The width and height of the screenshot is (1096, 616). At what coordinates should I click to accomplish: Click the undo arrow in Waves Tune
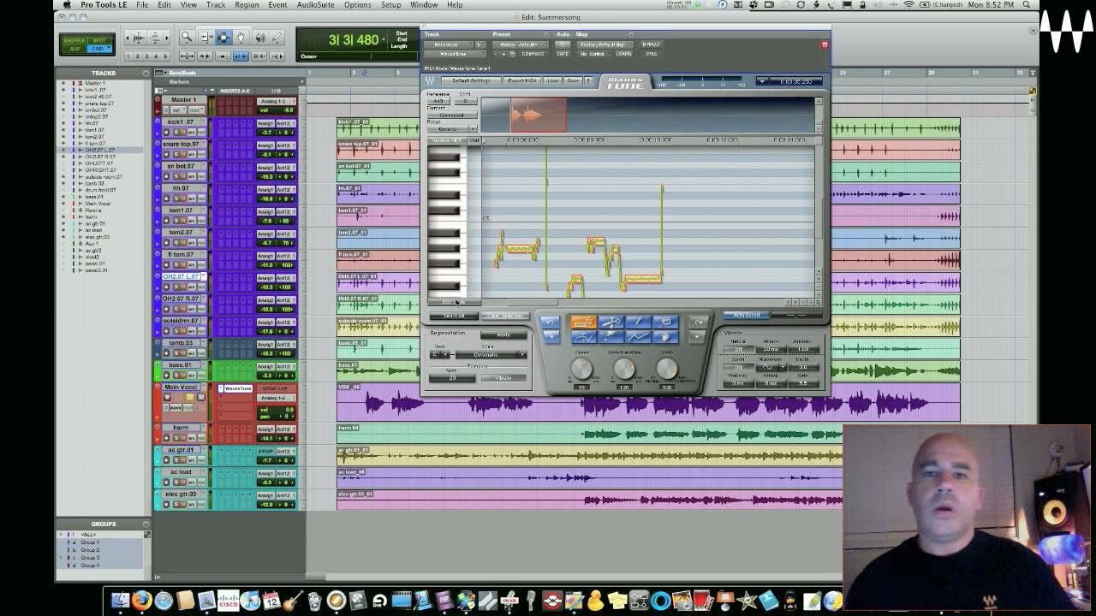tap(550, 323)
